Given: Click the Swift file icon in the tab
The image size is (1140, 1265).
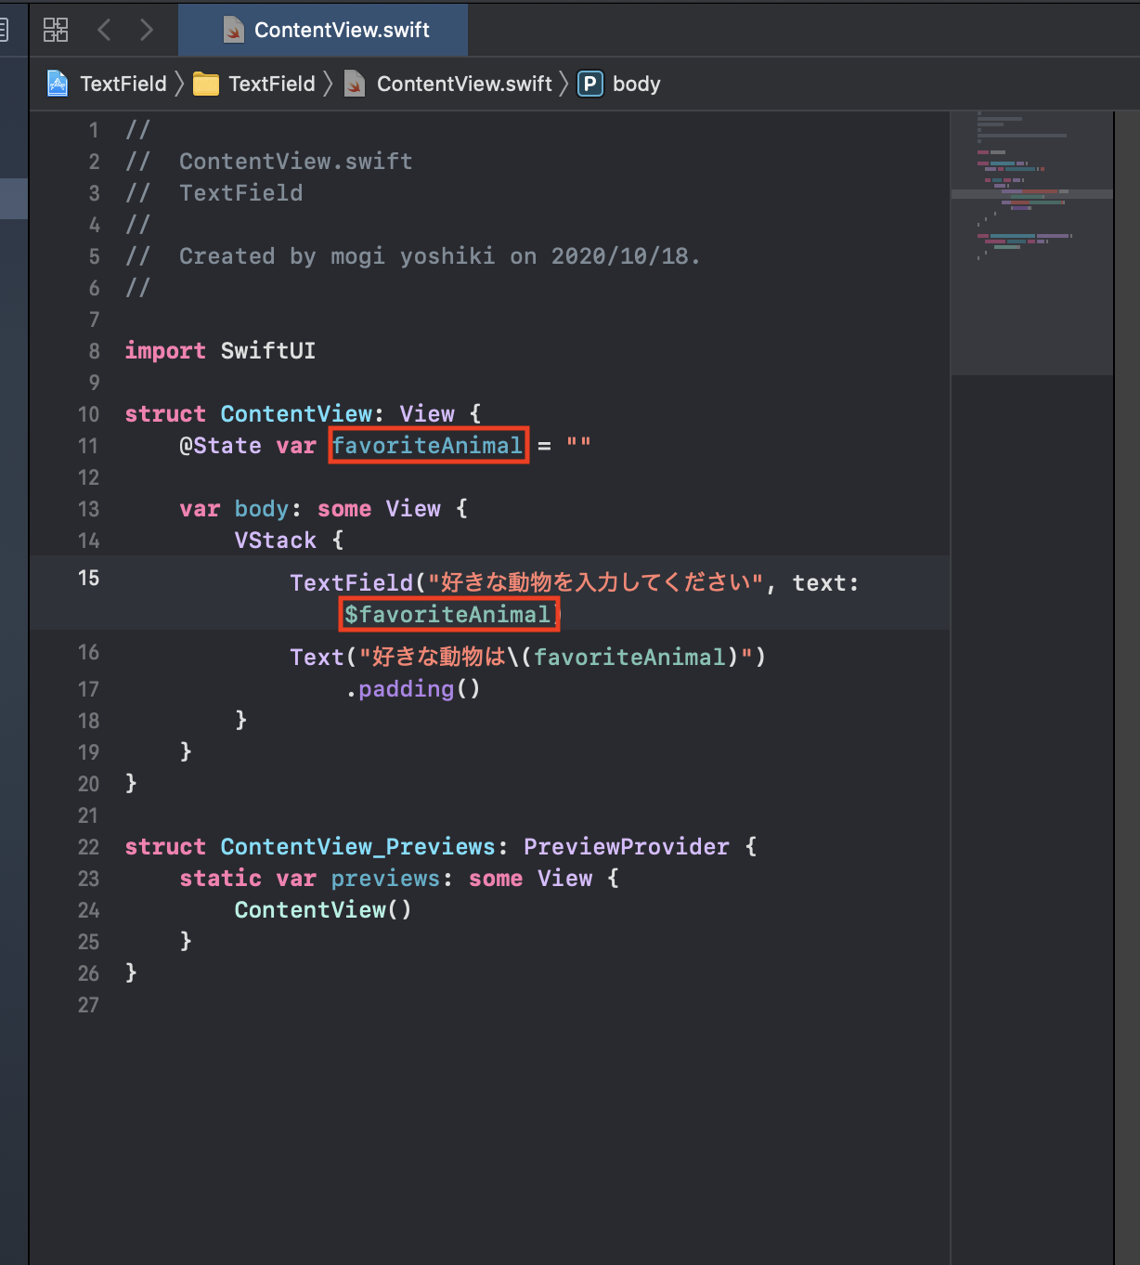Looking at the screenshot, I should 234,30.
